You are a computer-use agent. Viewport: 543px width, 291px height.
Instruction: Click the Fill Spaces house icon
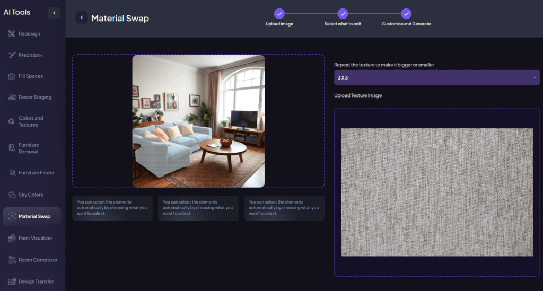pos(12,76)
